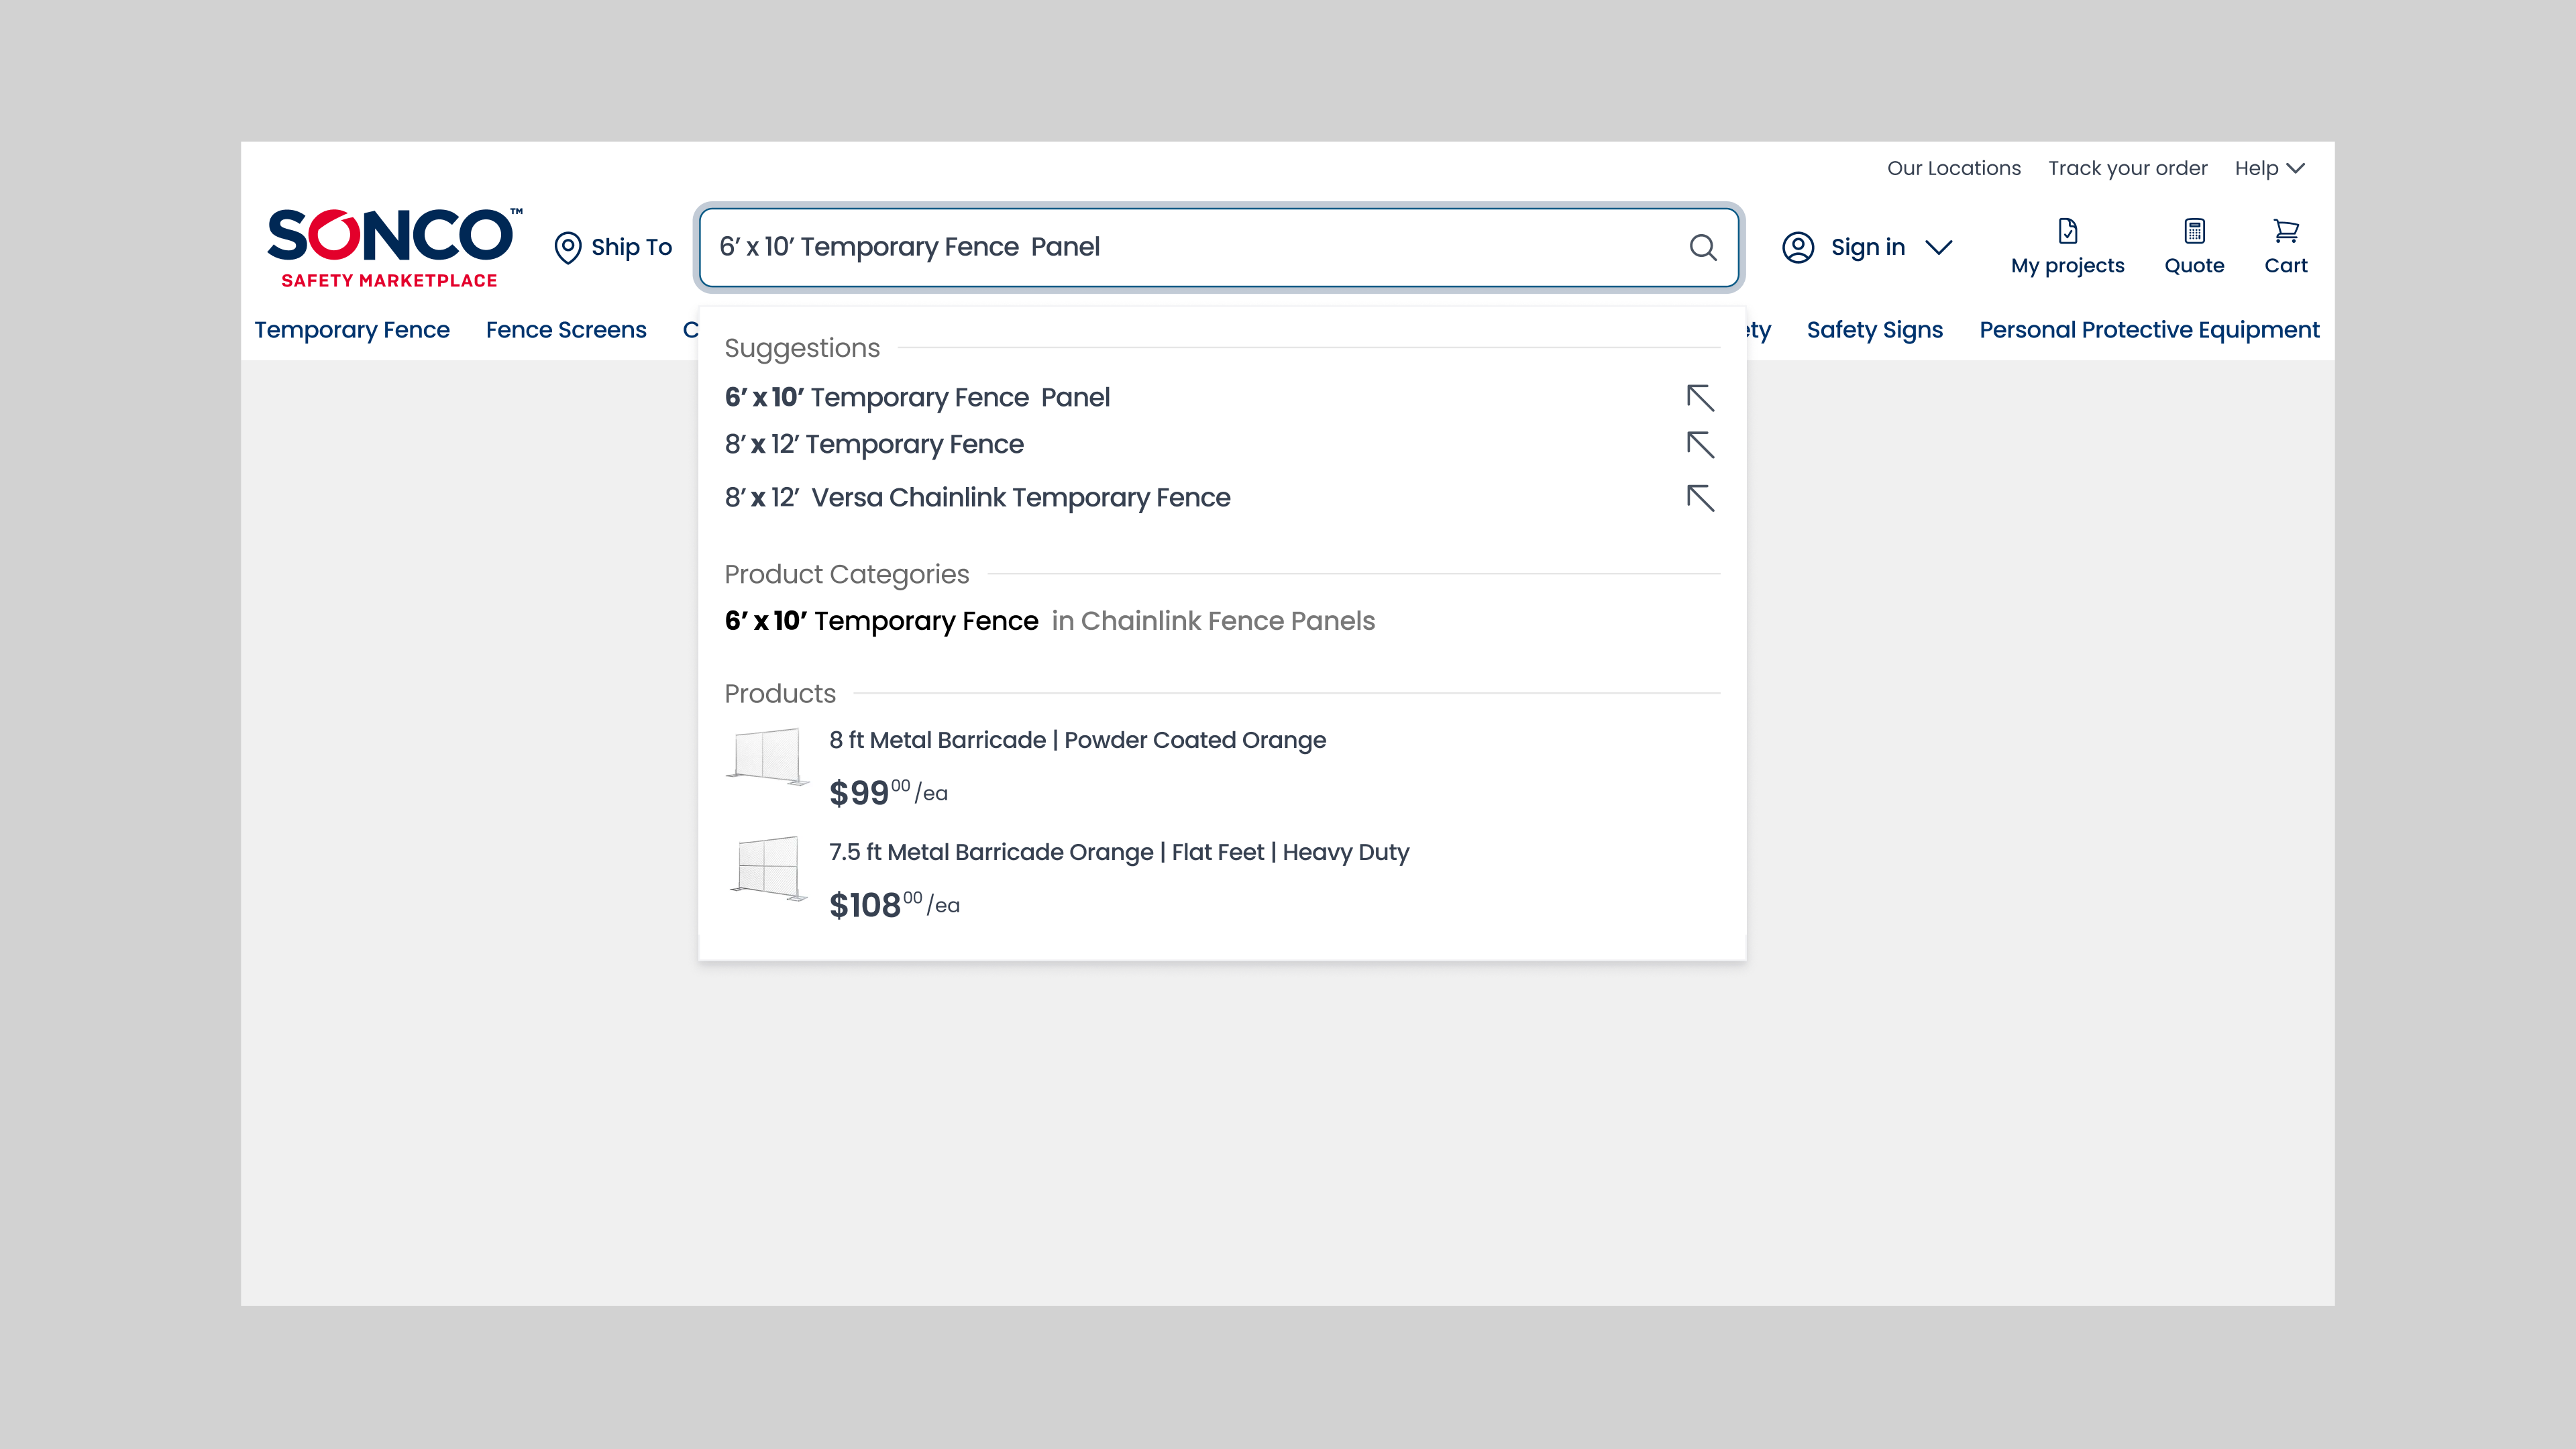Expand the Help dropdown

(2269, 168)
